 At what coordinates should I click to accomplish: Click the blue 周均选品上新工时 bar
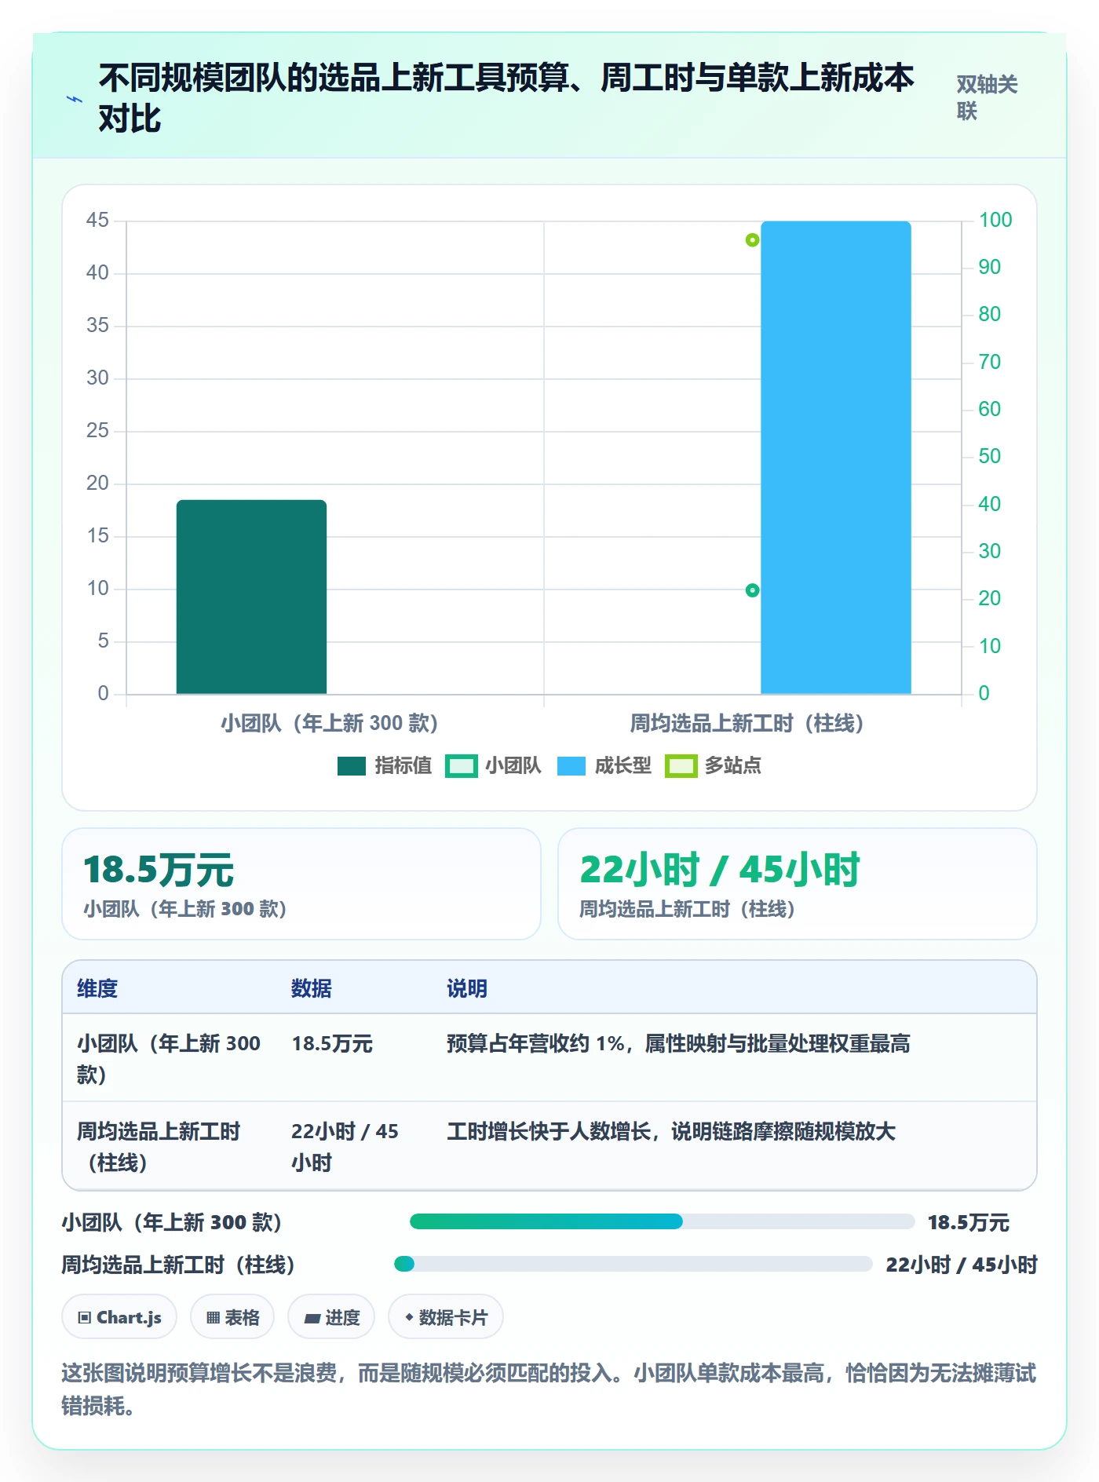point(836,458)
